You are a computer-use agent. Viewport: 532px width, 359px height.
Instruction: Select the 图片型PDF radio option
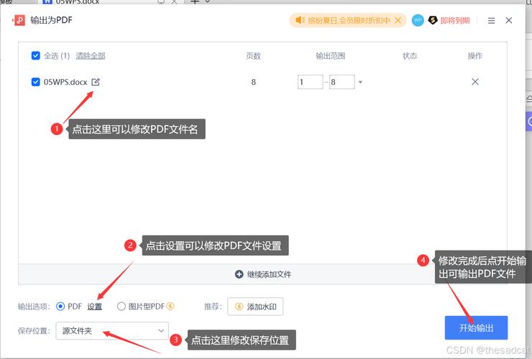tap(121, 307)
